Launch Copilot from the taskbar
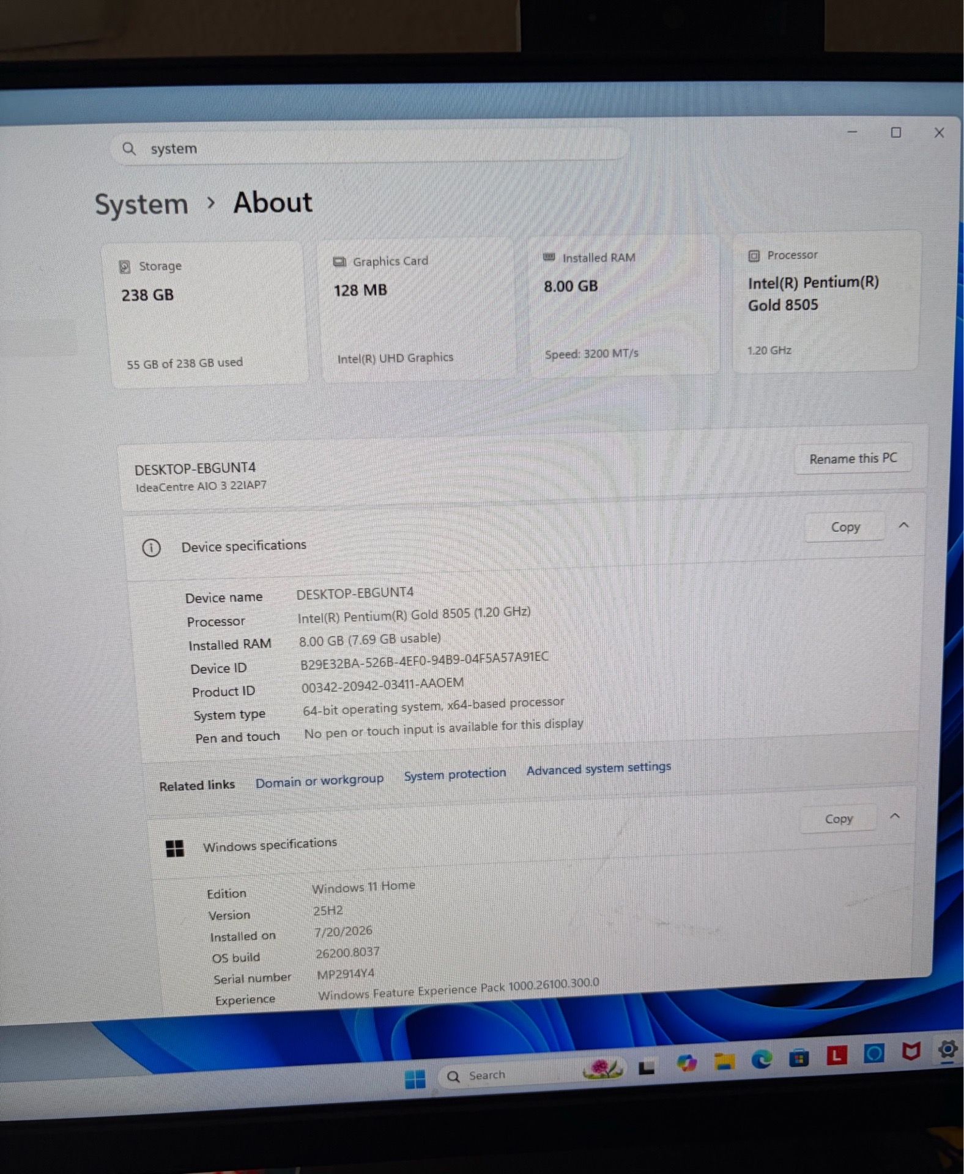This screenshot has height=1174, width=964. point(686,1064)
